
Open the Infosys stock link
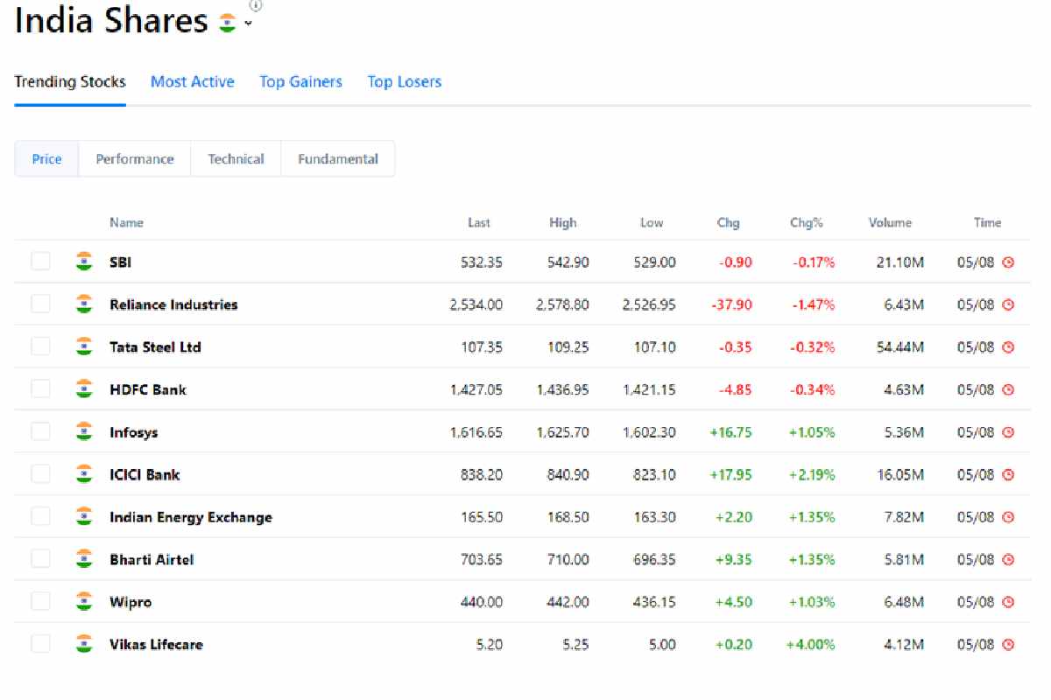pyautogui.click(x=134, y=432)
